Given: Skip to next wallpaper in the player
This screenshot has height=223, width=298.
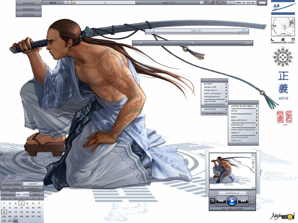Looking at the screenshot, I should (x=243, y=201).
